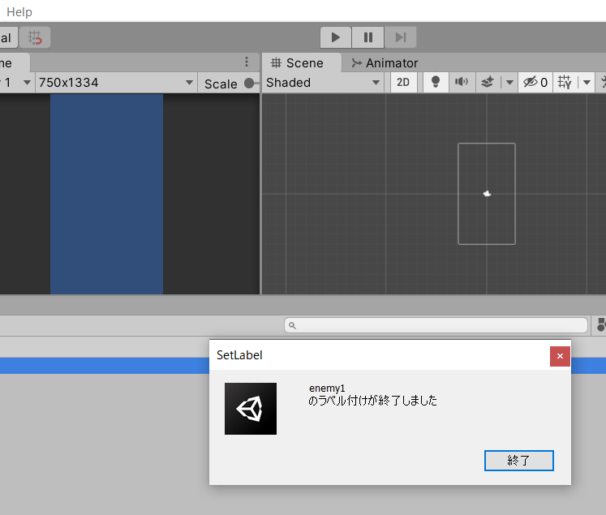606x515 pixels.
Task: Toggle scene lighting bulb icon
Action: pyautogui.click(x=436, y=82)
